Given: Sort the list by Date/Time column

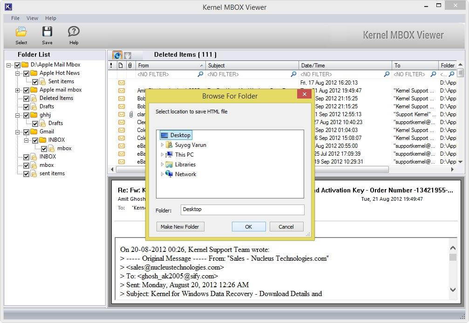Looking at the screenshot, I should [x=345, y=66].
